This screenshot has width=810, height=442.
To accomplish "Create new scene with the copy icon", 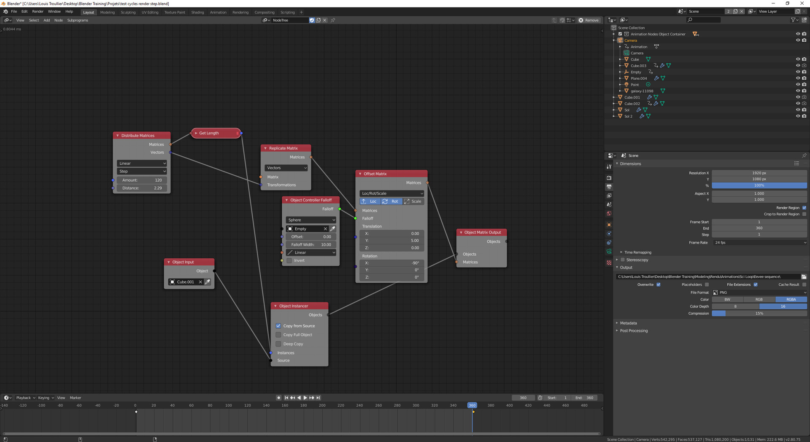I will [x=735, y=11].
